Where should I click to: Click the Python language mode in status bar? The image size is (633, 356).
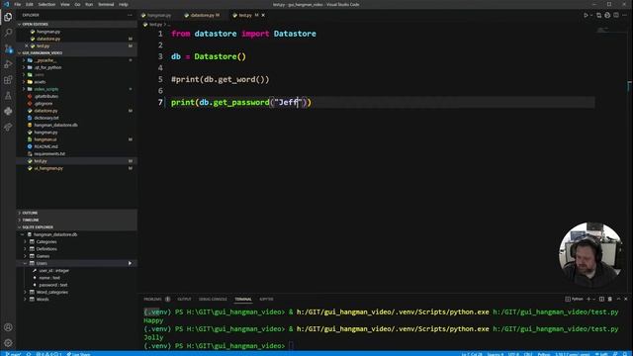point(543,354)
